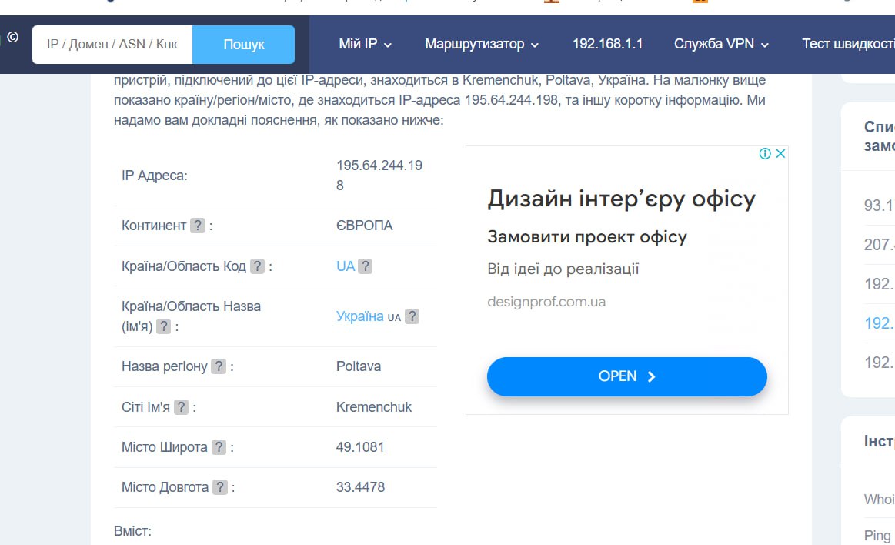895x545 pixels.
Task: Close the advertisement with the X icon
Action: pos(781,153)
